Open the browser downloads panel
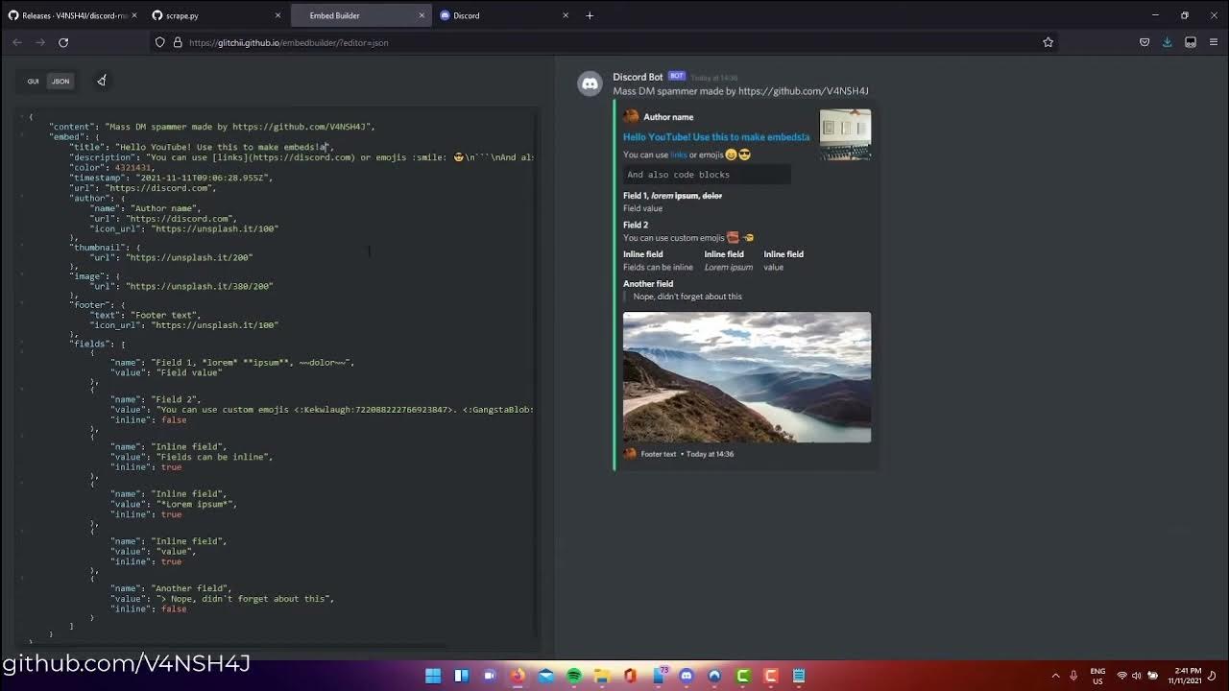The image size is (1229, 691). [1168, 42]
